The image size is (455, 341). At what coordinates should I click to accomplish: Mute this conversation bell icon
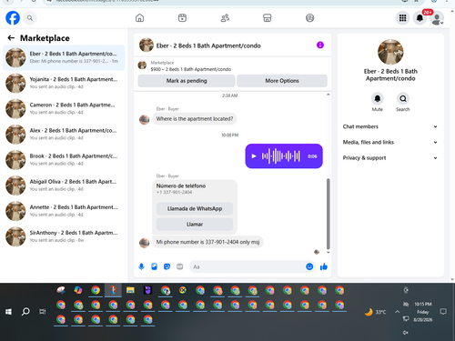378,98
